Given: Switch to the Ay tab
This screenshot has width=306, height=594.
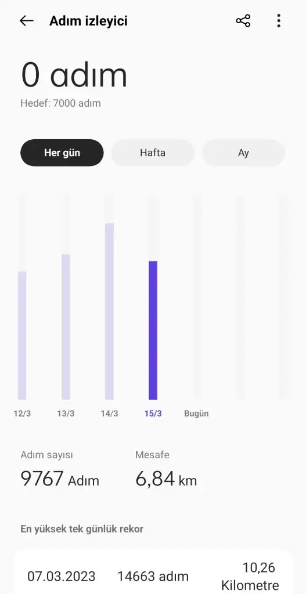Looking at the screenshot, I should pyautogui.click(x=243, y=153).
